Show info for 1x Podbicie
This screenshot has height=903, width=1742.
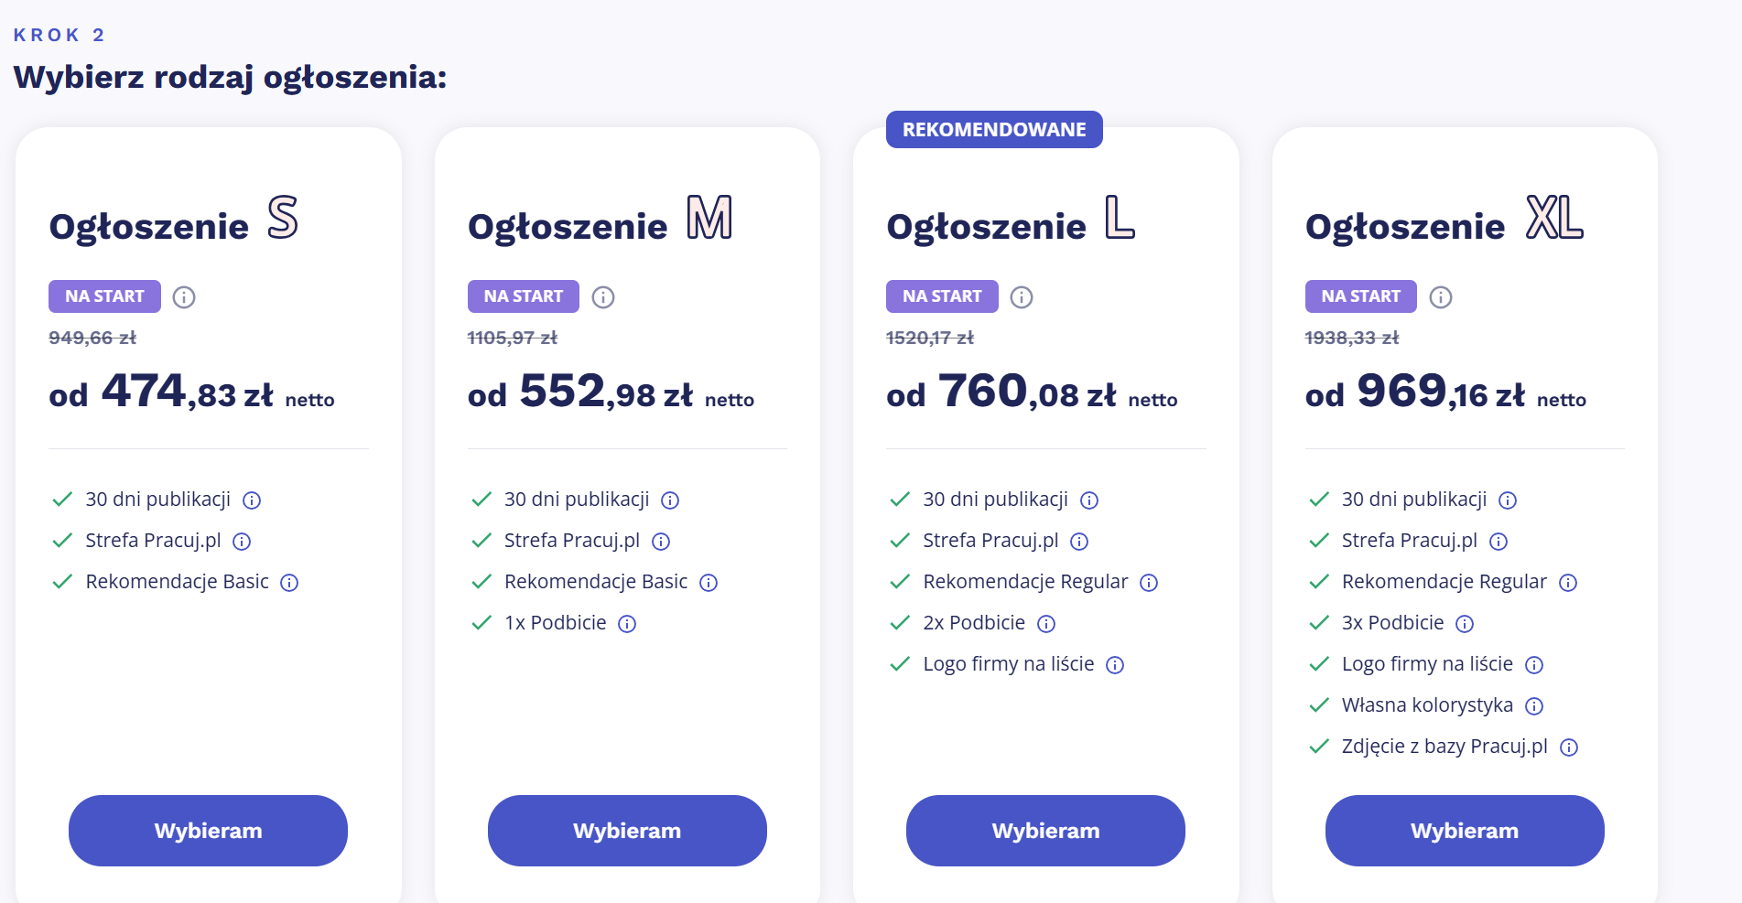click(627, 624)
